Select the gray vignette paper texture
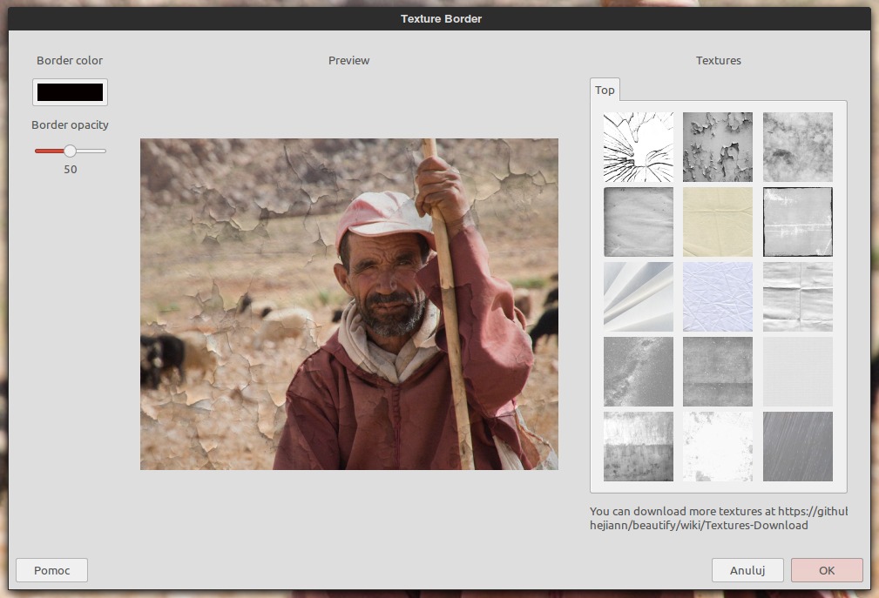This screenshot has height=598, width=879. (x=638, y=222)
